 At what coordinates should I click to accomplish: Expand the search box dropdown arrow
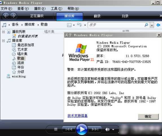[152, 25]
